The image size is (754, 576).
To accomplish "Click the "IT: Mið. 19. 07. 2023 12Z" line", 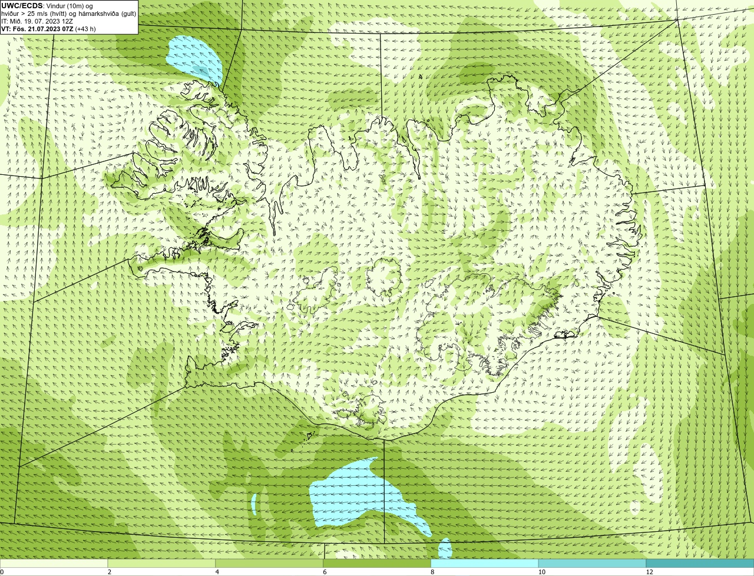I will click(x=38, y=21).
